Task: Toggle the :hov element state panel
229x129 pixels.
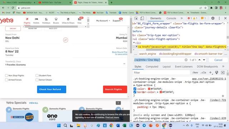Action: tap(195, 72)
